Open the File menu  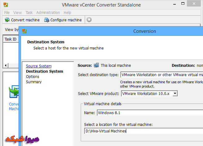[7, 12]
